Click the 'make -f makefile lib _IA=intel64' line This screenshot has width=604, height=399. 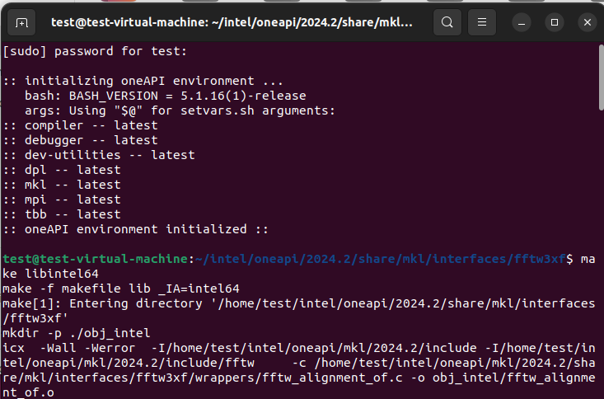(x=121, y=289)
